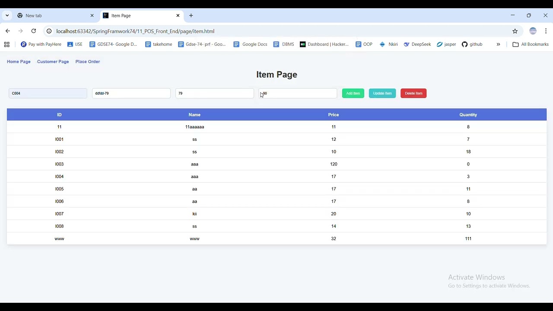Click the name cell 11aaaaaa
Viewport: 553px width, 311px height.
(194, 127)
